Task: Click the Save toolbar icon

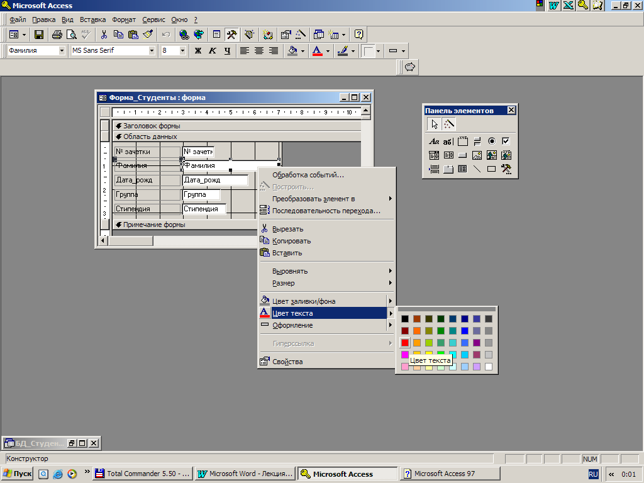Action: pos(39,35)
